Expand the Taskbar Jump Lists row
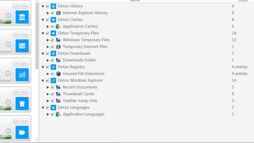The width and height of the screenshot is (254, 143). click(x=48, y=100)
